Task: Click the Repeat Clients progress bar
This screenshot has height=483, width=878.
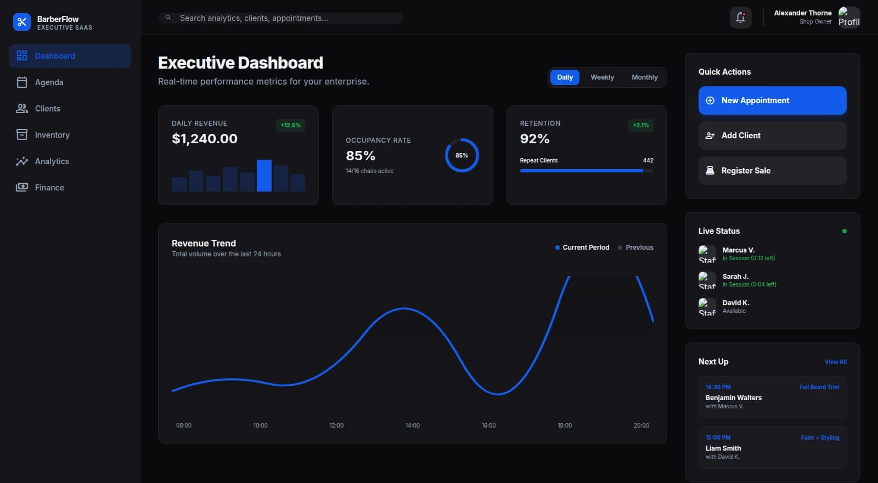Action: pos(587,171)
